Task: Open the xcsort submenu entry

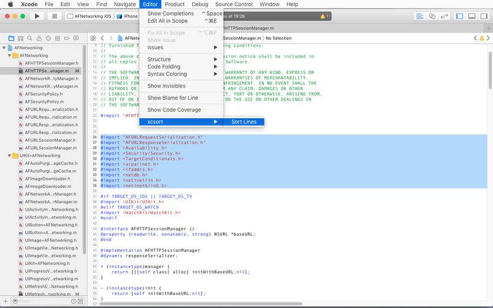Action: point(181,121)
